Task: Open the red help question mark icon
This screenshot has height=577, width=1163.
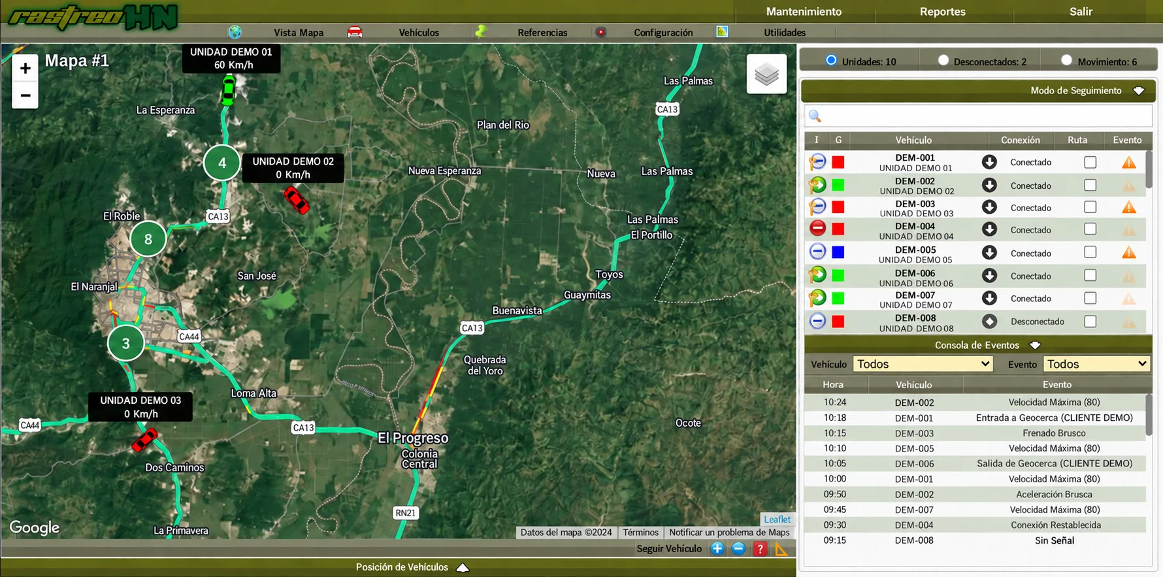Action: 760,549
